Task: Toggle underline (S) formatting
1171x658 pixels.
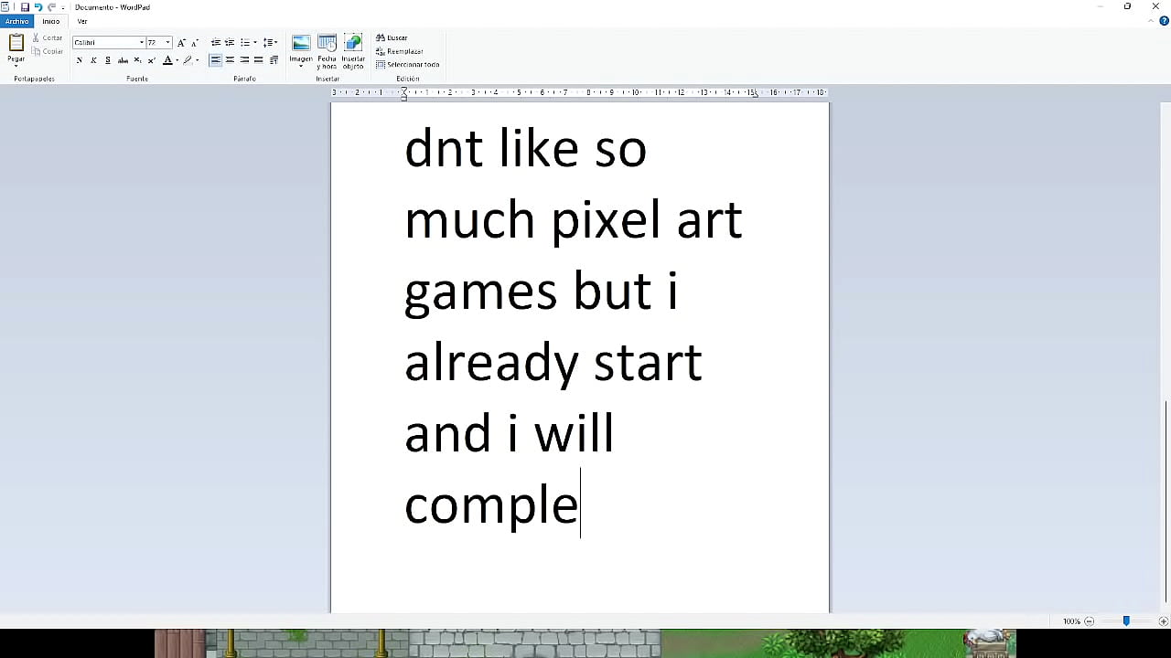Action: click(108, 60)
